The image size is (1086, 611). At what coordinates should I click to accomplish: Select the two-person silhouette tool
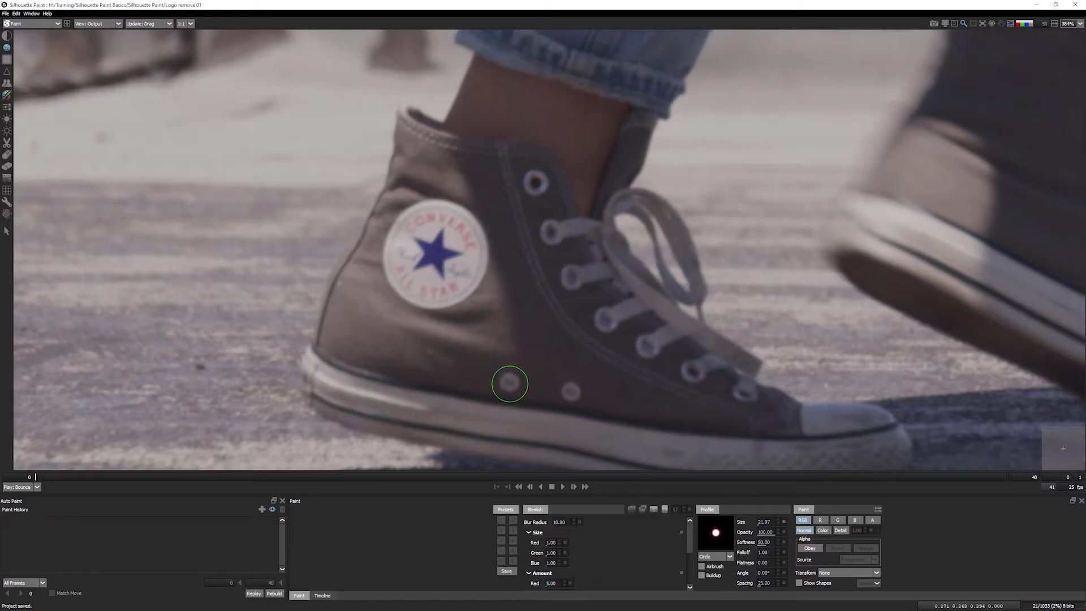(7, 83)
